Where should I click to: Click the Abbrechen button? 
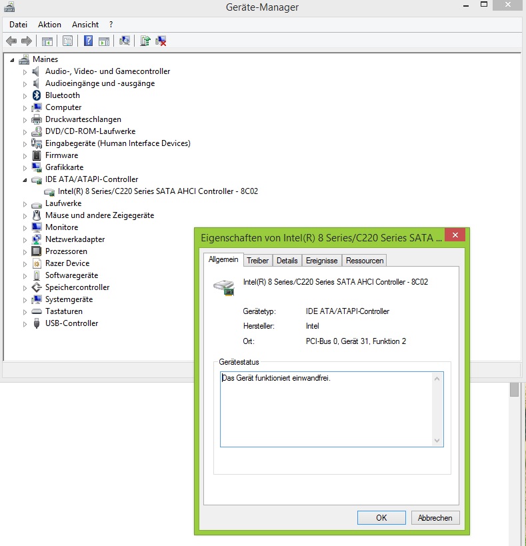[x=435, y=517]
